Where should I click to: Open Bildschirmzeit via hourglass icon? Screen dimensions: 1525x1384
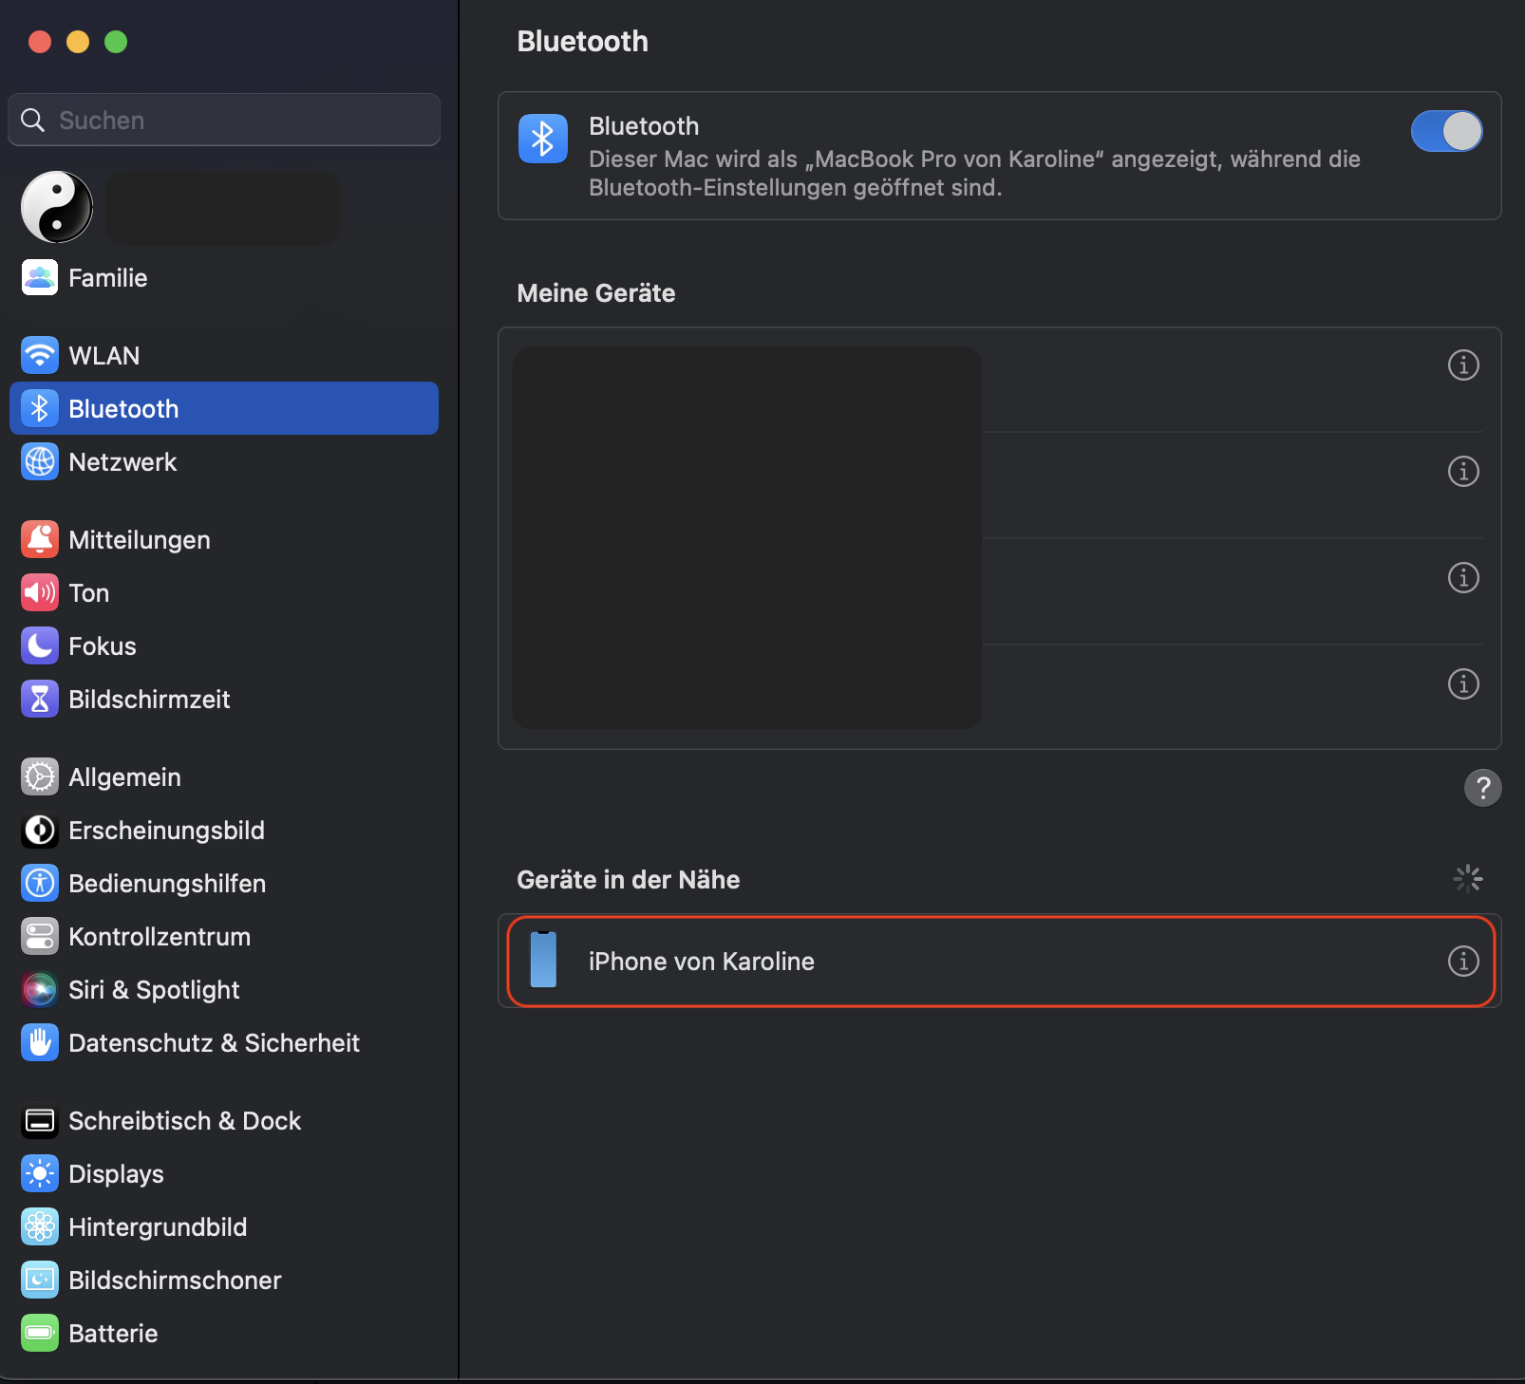pos(40,700)
